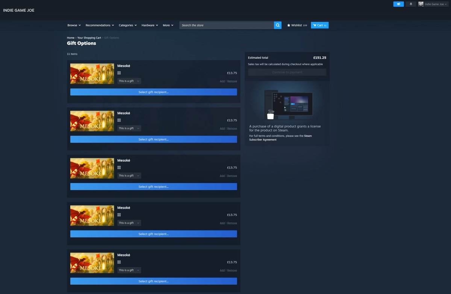Open the Hardware menu
The width and height of the screenshot is (451, 294).
coord(150,25)
